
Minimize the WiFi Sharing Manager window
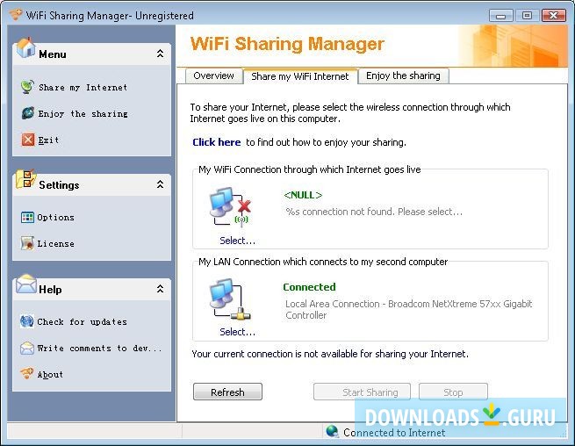[x=500, y=16]
